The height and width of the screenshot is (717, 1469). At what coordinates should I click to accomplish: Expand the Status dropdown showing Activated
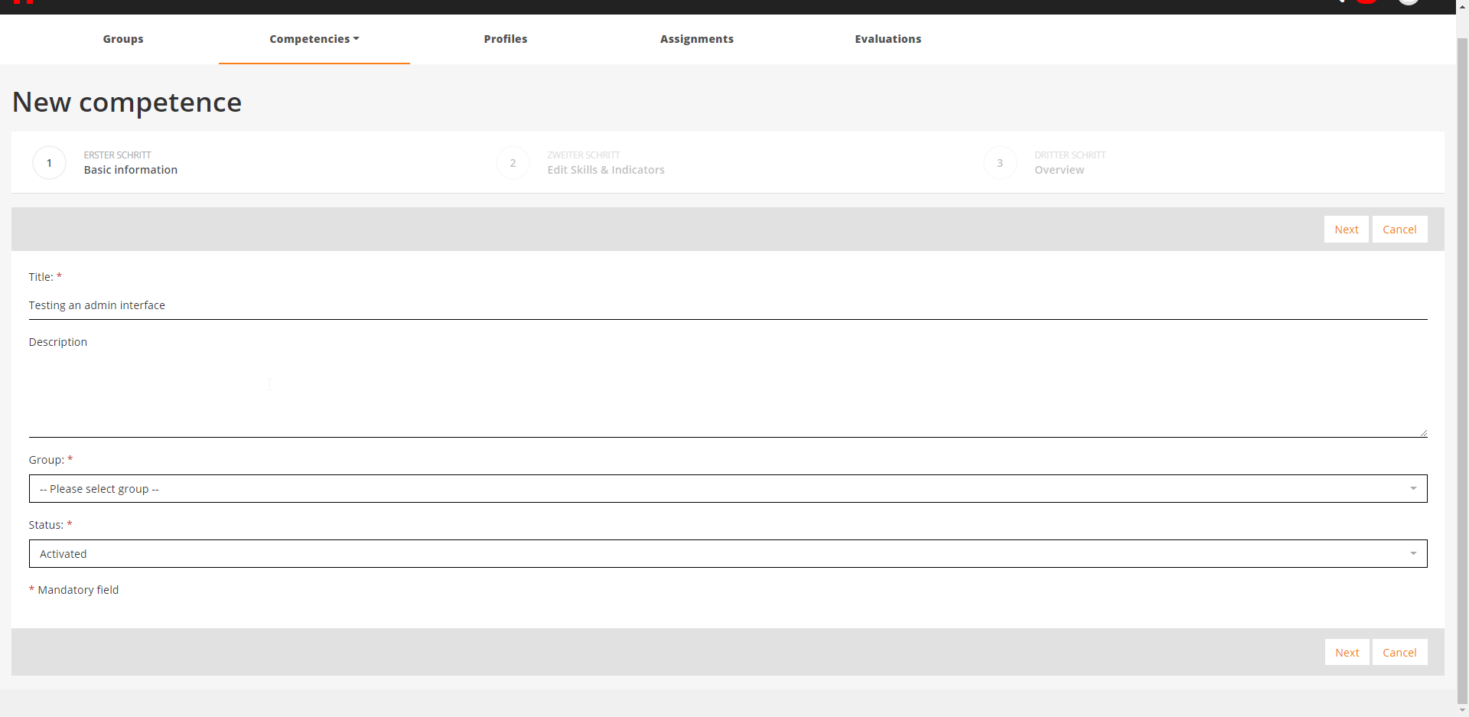pyautogui.click(x=728, y=554)
